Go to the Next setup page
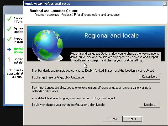The height and width of the screenshot is (126, 168). [132, 119]
